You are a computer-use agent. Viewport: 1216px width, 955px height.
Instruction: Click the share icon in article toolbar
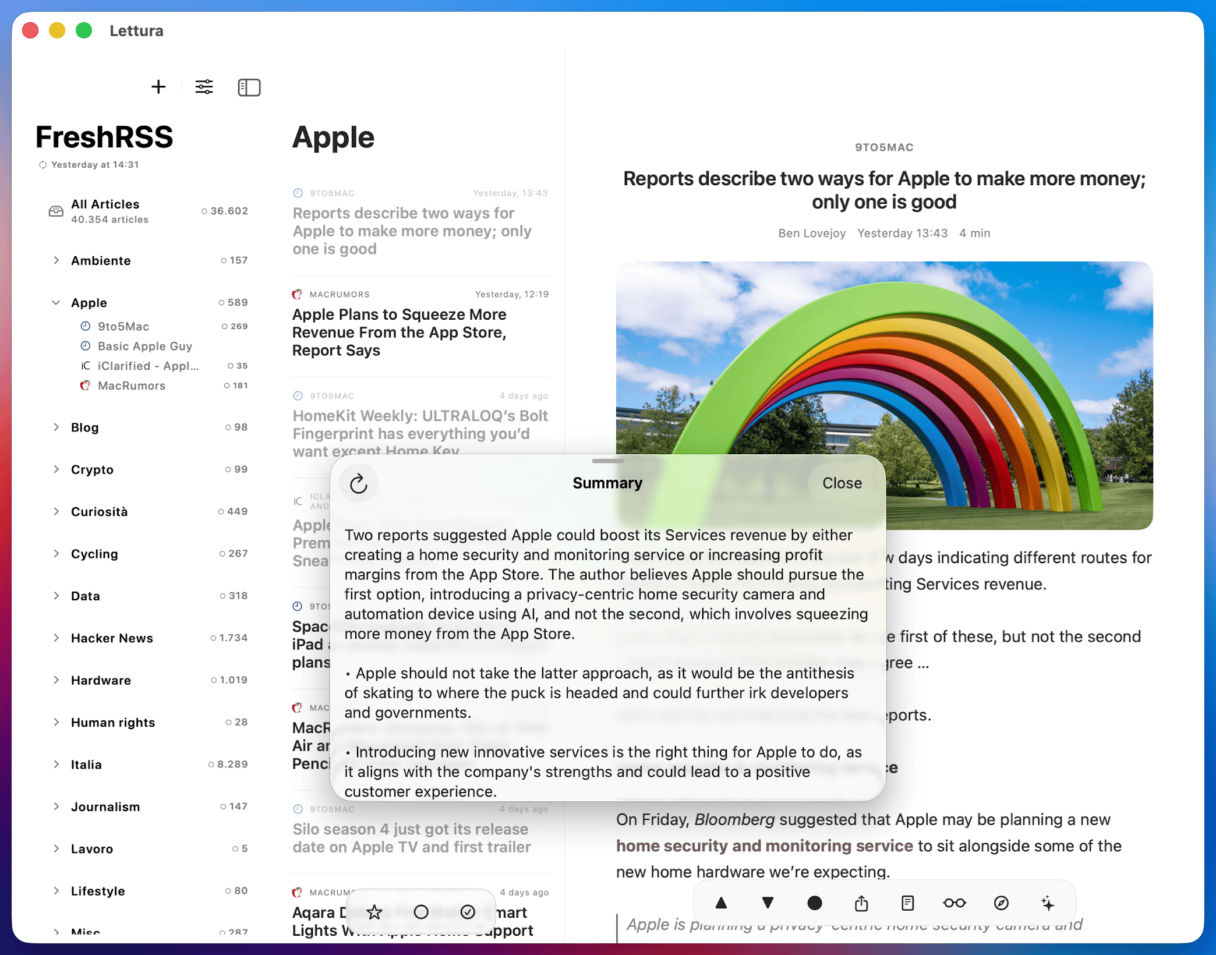tap(861, 903)
